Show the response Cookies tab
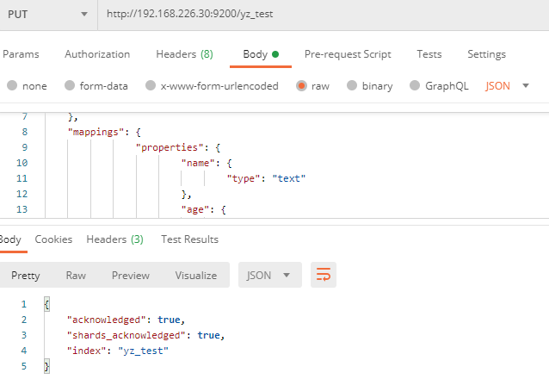Image resolution: width=549 pixels, height=379 pixels. click(x=53, y=239)
